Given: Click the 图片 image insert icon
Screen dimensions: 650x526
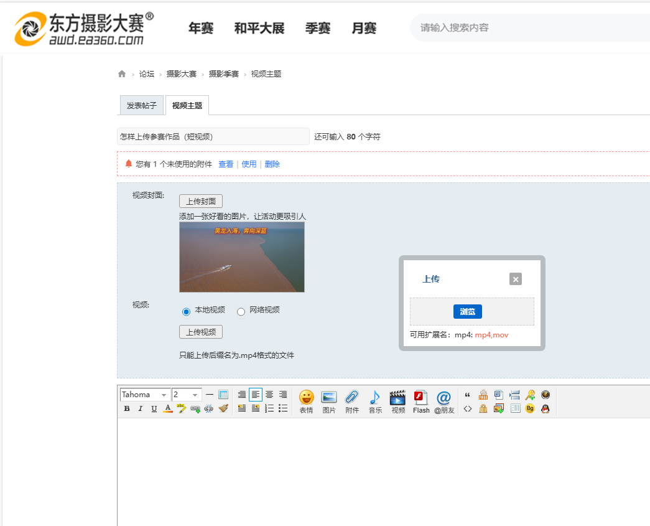Looking at the screenshot, I should (328, 401).
